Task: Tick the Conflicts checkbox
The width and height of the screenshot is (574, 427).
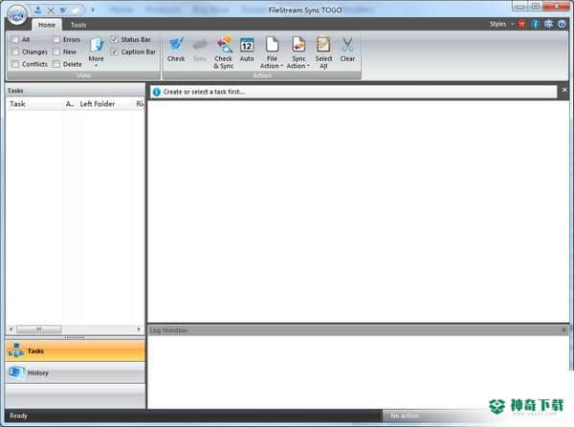Action: click(15, 64)
